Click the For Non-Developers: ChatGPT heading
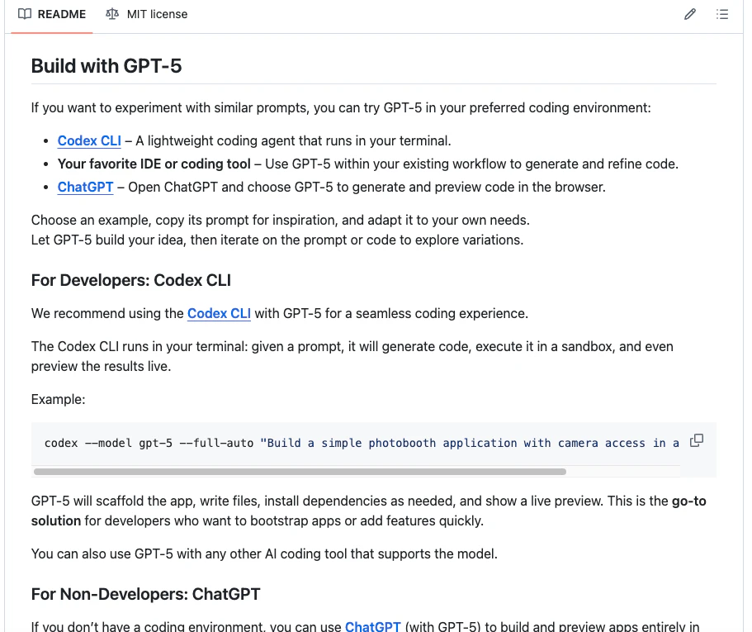752x632 pixels. (145, 594)
